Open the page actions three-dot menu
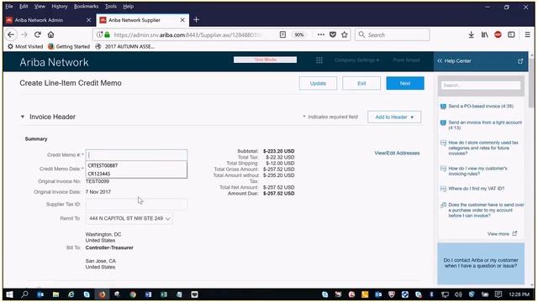Image resolution: width=538 pixels, height=302 pixels. (321, 34)
